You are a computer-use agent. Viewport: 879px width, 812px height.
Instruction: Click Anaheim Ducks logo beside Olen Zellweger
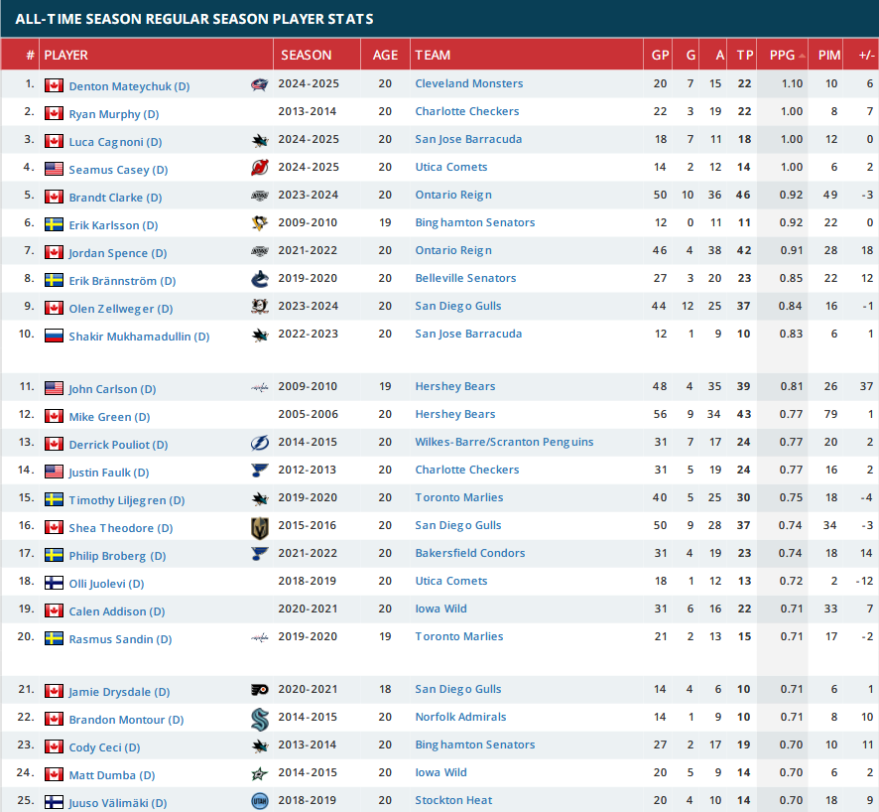click(x=260, y=307)
